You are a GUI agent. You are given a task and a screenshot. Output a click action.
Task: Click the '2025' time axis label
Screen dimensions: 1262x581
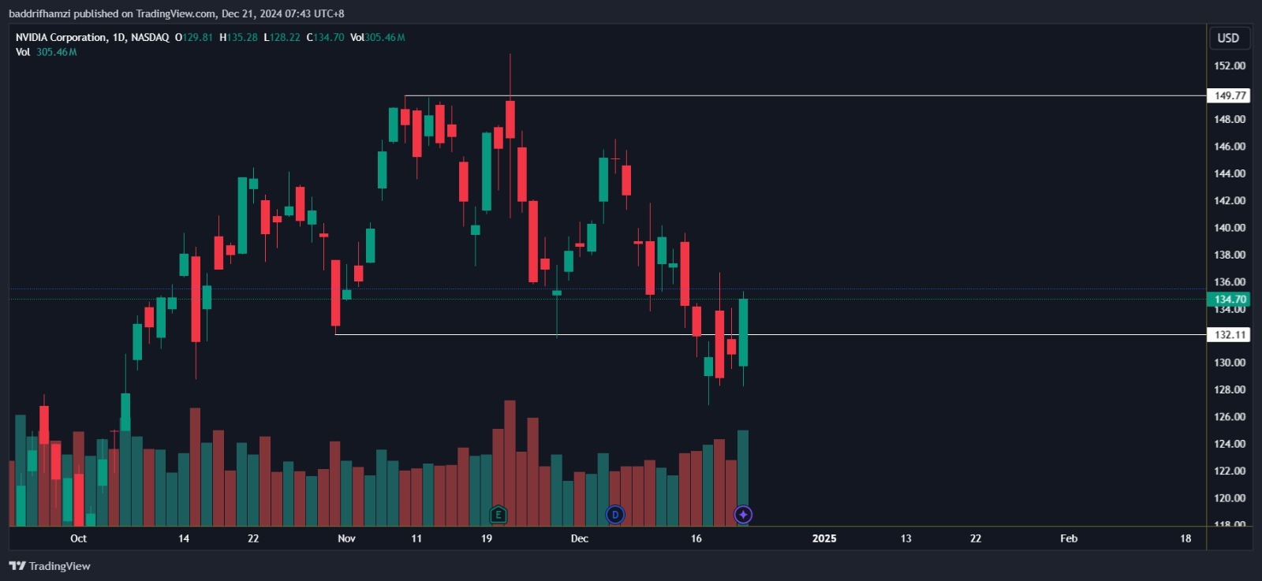coord(824,538)
